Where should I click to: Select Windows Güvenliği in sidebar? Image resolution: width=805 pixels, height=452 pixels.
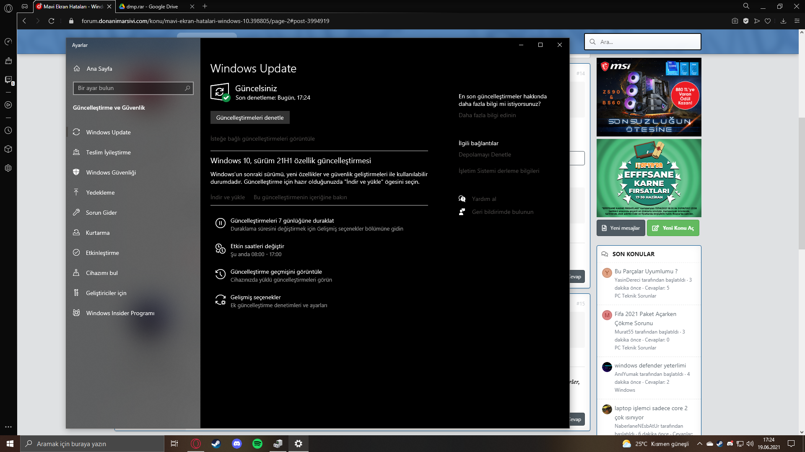(x=111, y=172)
